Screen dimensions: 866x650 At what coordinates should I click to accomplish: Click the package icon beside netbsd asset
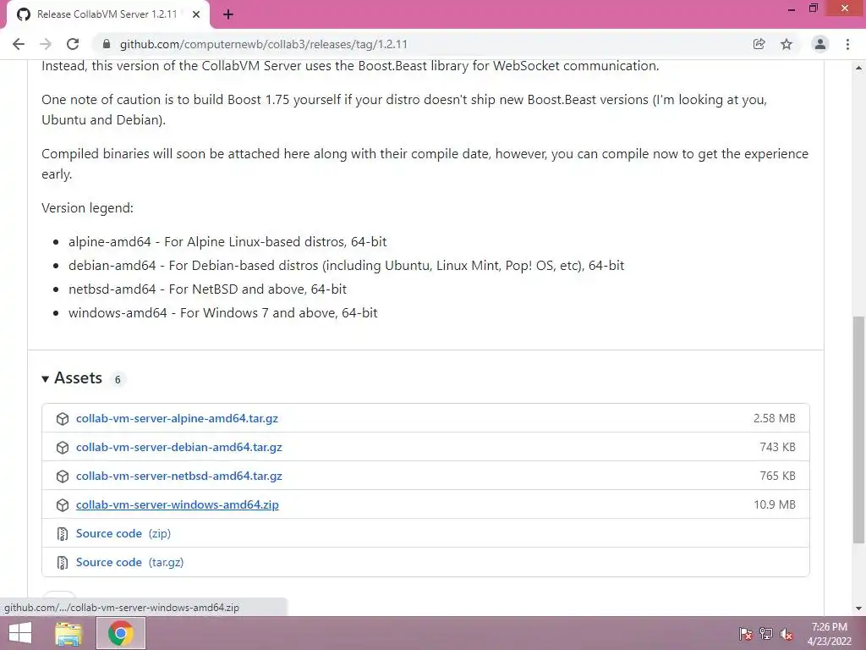point(63,476)
